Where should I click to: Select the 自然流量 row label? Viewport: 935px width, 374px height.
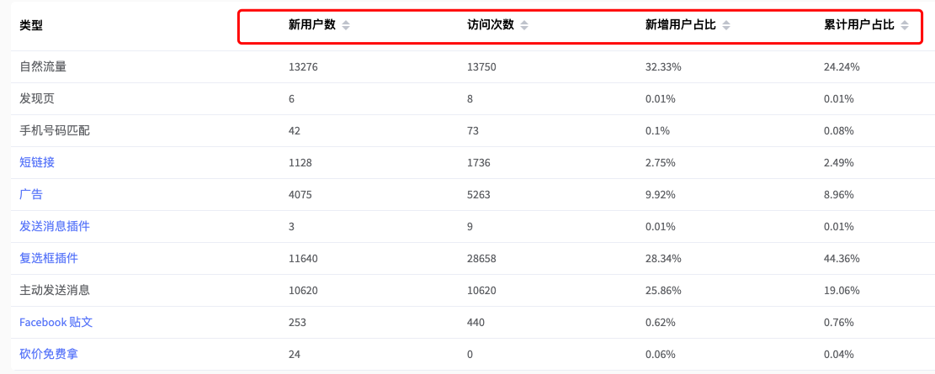click(43, 66)
